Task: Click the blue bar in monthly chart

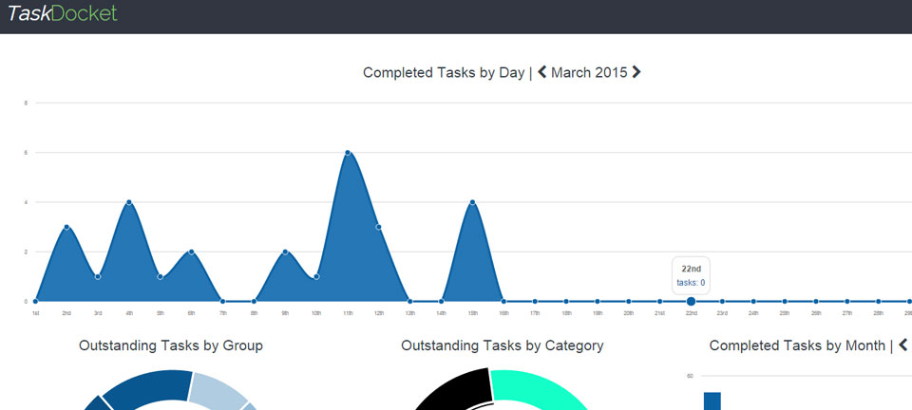Action: tap(712, 401)
